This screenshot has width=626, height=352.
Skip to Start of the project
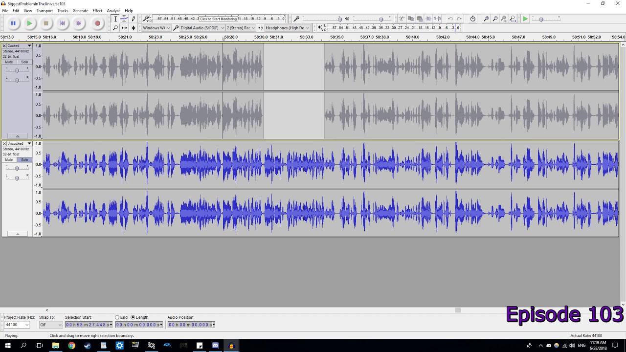[x=62, y=23]
